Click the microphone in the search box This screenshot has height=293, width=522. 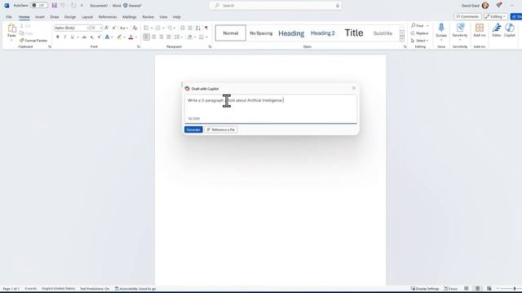337,6
